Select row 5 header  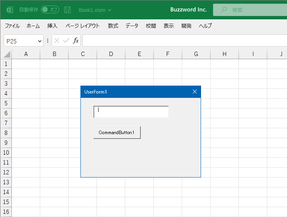6,103
